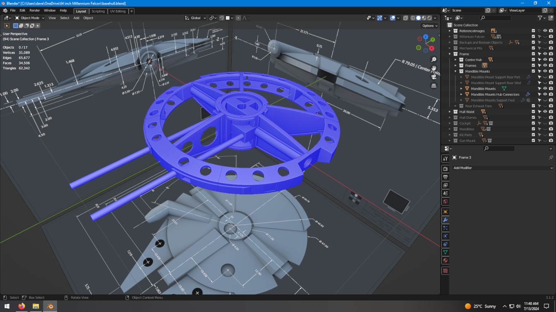
Task: Click the pan hand viewport gizmo
Action: [x=434, y=69]
